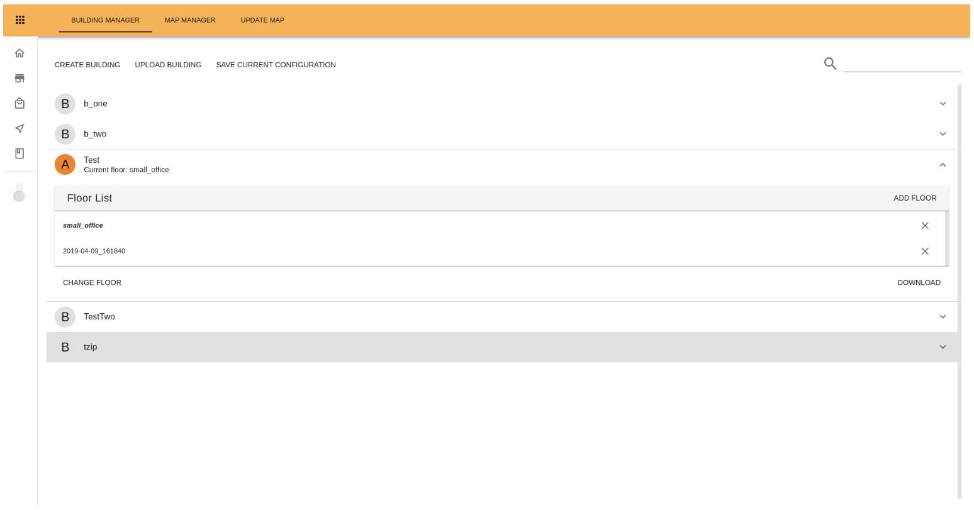
Task: Click Create Building button
Action: tap(87, 65)
